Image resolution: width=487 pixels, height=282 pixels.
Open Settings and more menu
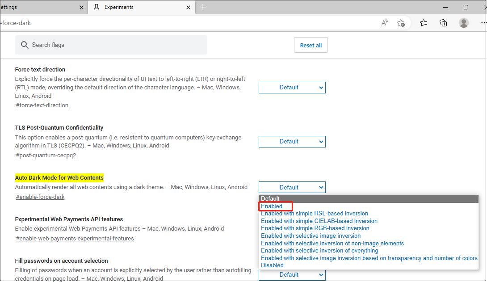[483, 23]
